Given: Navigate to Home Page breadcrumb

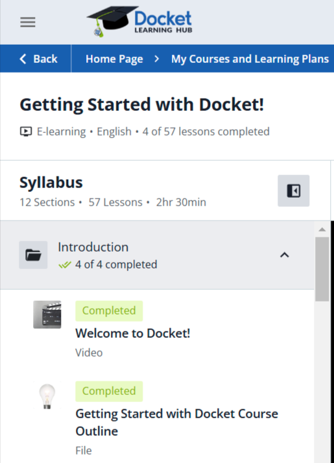Looking at the screenshot, I should pyautogui.click(x=114, y=59).
